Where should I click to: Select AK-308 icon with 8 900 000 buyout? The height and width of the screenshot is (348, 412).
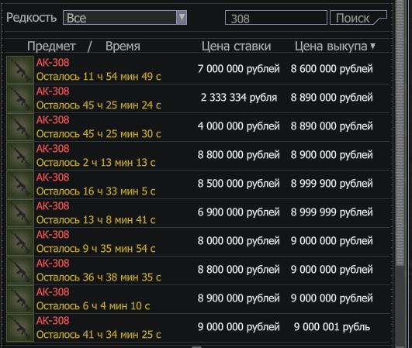20,156
